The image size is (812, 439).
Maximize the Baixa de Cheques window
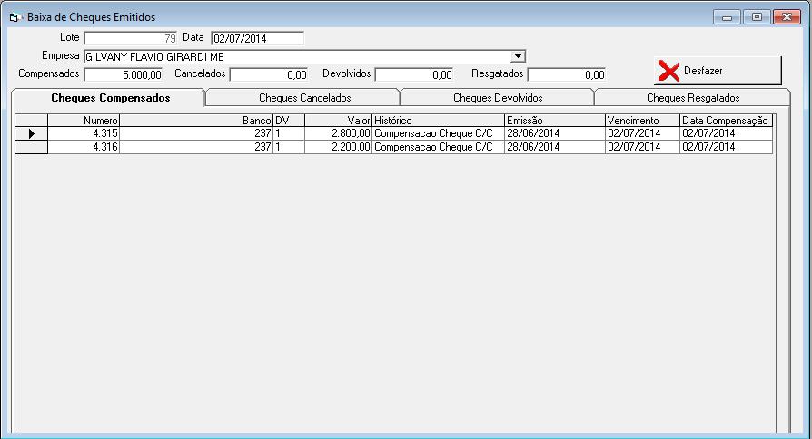(x=757, y=17)
